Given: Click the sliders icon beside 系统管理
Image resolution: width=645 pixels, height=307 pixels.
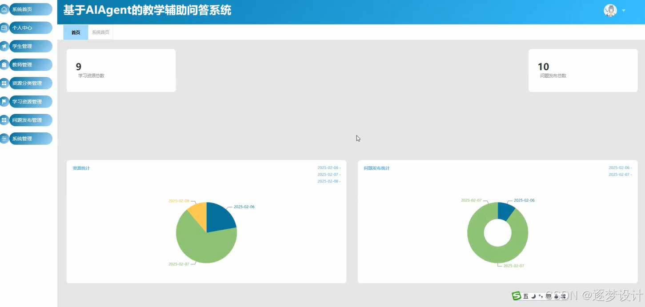Looking at the screenshot, I should [x=4, y=139].
